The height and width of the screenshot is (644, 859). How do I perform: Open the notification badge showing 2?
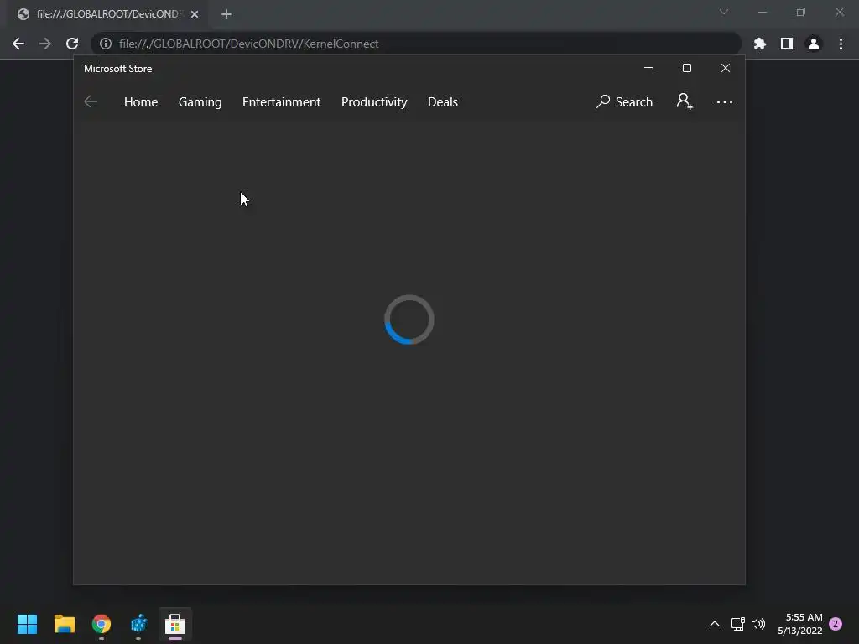coord(836,624)
